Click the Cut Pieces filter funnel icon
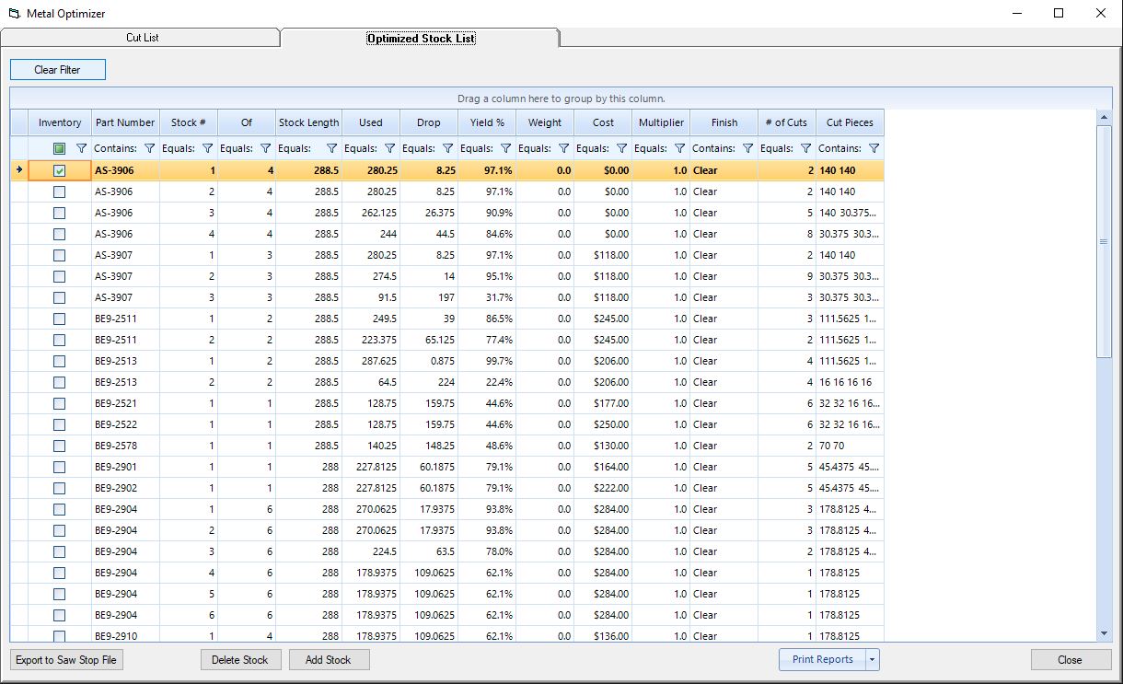 (x=874, y=148)
